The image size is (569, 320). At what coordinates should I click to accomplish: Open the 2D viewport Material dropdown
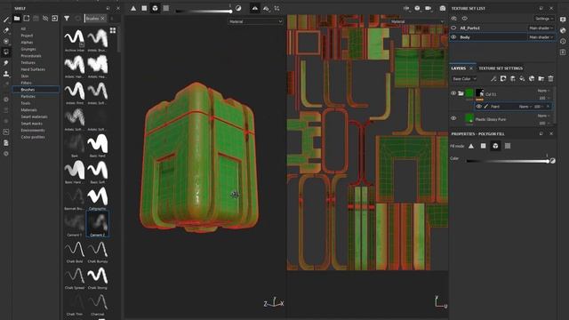pos(417,21)
